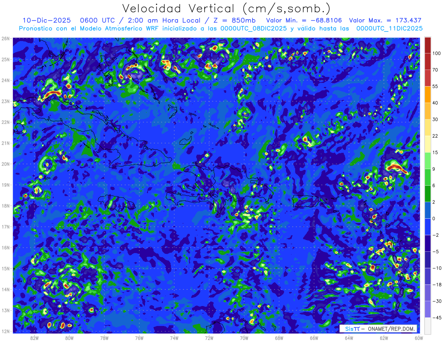Click the '22N' latitude axis label
Viewport: 445px width, 343px height.
coord(6,122)
